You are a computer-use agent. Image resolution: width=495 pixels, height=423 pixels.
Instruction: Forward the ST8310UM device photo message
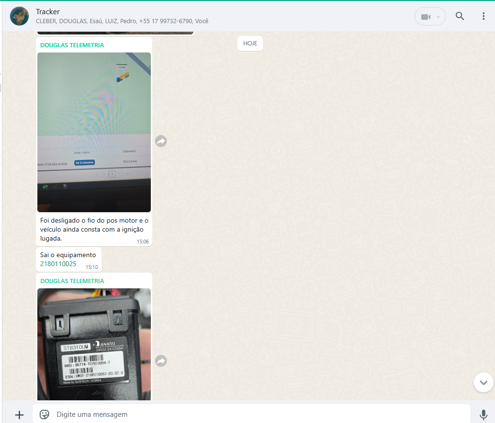click(161, 361)
